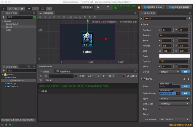Open the Assets panel hamburger menu

pos(34,66)
